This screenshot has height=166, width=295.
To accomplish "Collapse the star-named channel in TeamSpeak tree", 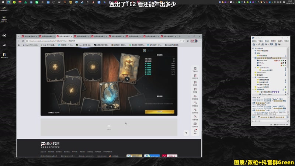I will 253,58.
